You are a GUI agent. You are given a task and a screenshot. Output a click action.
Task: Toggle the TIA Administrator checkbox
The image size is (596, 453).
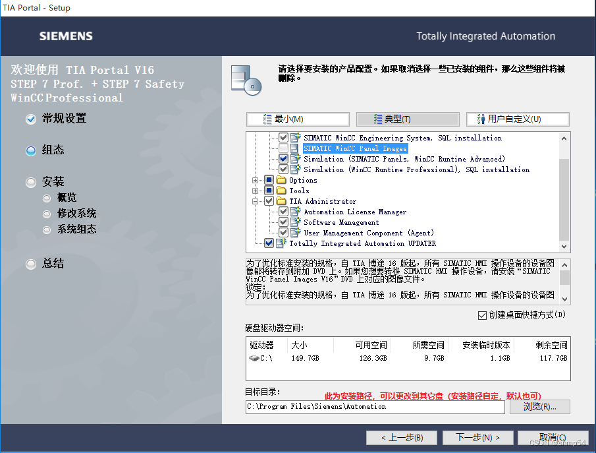click(269, 201)
